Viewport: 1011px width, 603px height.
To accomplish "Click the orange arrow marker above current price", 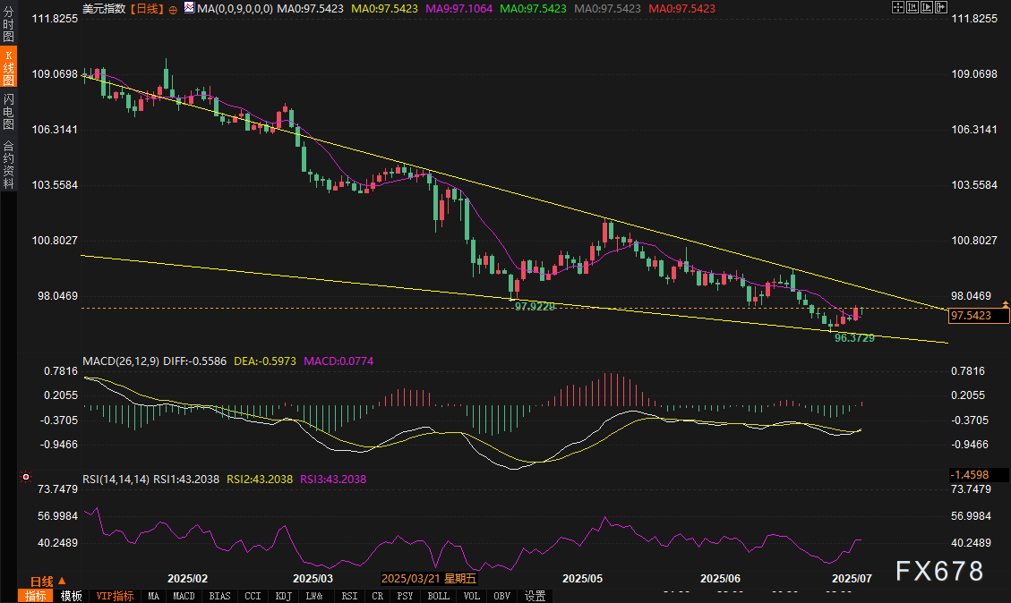I will (x=1006, y=305).
